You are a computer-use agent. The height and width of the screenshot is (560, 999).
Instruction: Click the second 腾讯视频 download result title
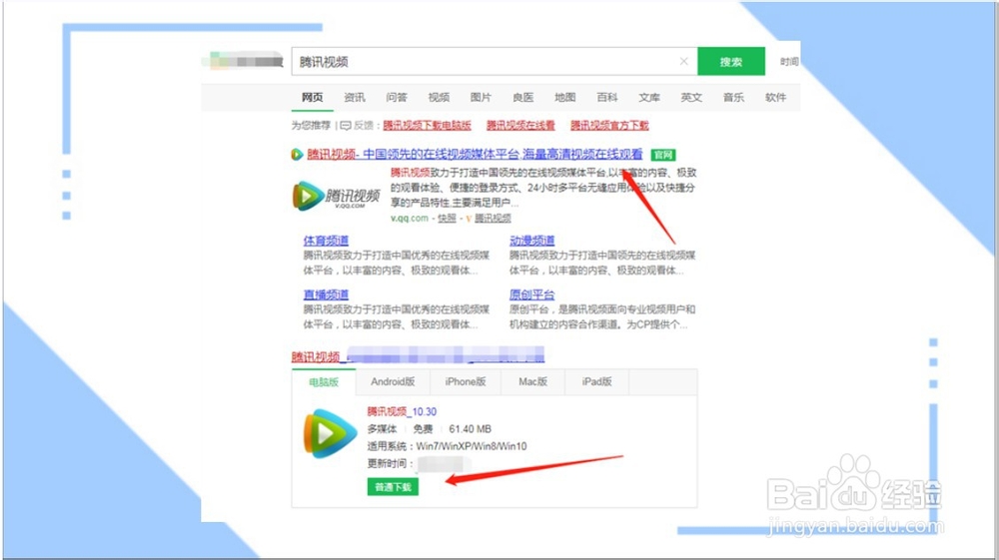click(418, 356)
